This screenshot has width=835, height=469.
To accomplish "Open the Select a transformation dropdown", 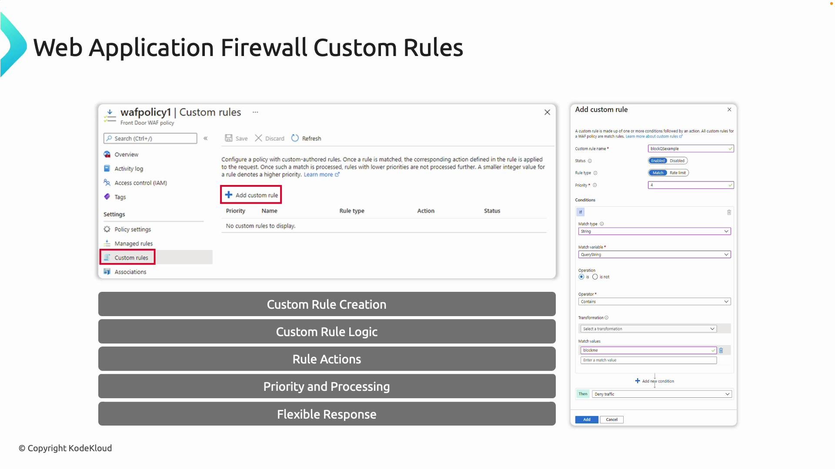I will click(x=648, y=329).
